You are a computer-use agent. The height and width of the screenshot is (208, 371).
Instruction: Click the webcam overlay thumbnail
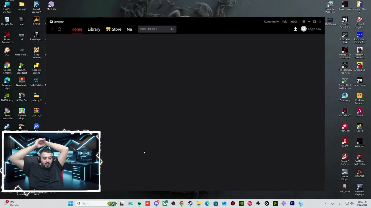pyautogui.click(x=51, y=161)
